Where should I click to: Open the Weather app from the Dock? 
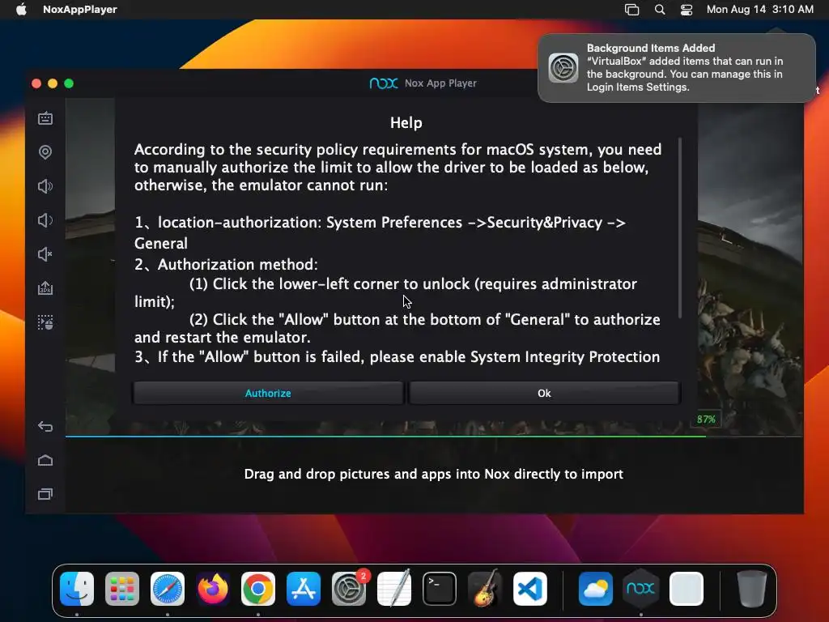[x=596, y=588]
